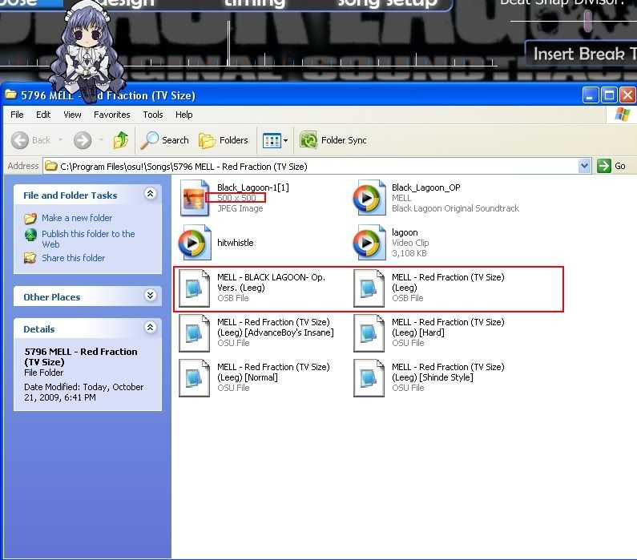The width and height of the screenshot is (637, 560).
Task: Switch to osu! editor timing tab
Action: pyautogui.click(x=255, y=3)
